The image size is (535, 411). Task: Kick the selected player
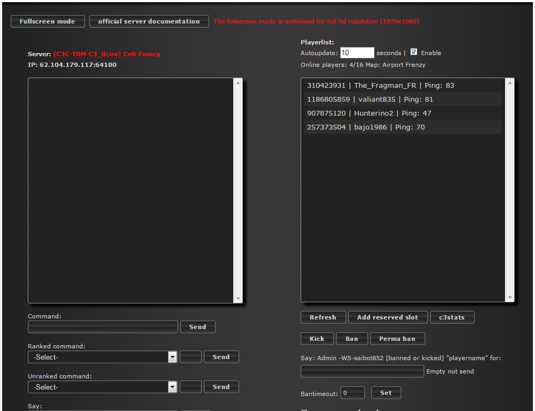pos(317,339)
